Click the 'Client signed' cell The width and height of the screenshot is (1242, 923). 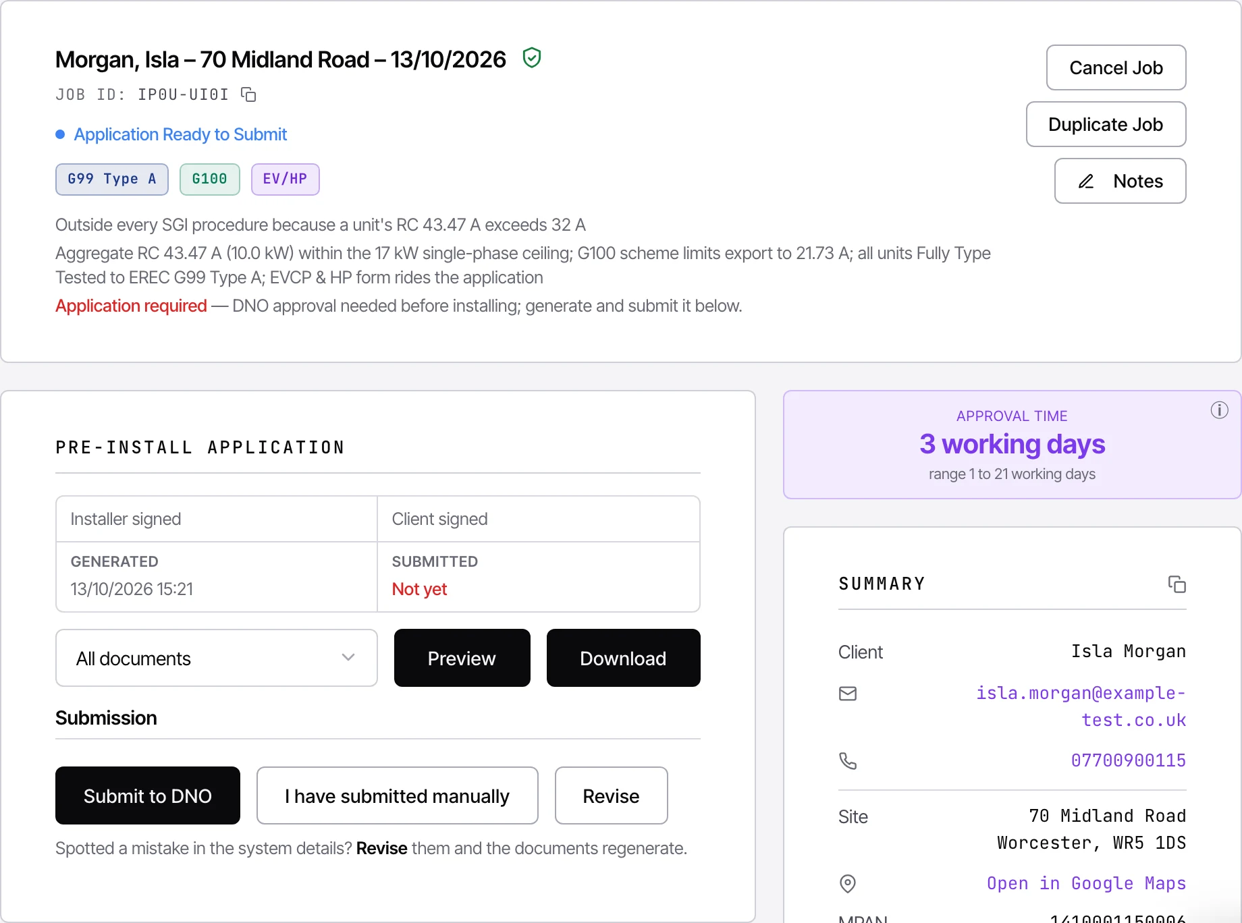[538, 519]
